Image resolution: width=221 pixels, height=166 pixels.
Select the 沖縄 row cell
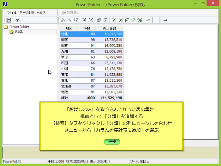[x=69, y=34]
